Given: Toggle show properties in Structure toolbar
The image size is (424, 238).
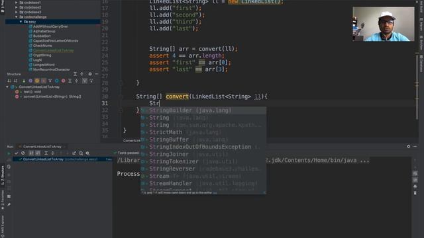Looking at the screenshot, I should 44,81.
